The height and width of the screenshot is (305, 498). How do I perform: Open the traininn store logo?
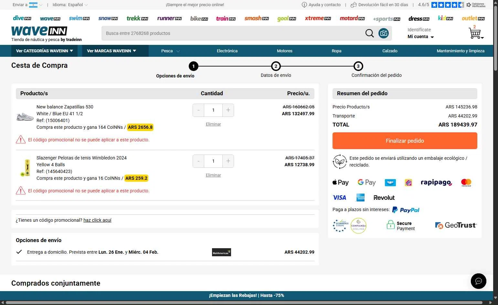[x=226, y=18]
